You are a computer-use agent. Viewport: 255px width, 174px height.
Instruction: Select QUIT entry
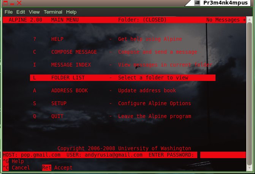(x=57, y=116)
